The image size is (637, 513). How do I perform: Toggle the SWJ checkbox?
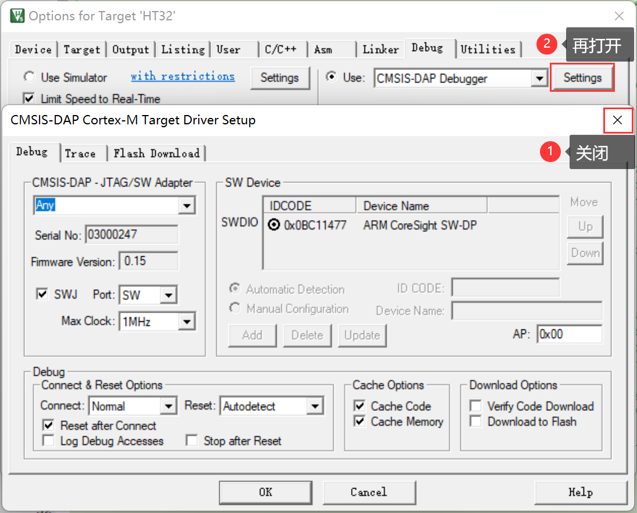pyautogui.click(x=42, y=295)
